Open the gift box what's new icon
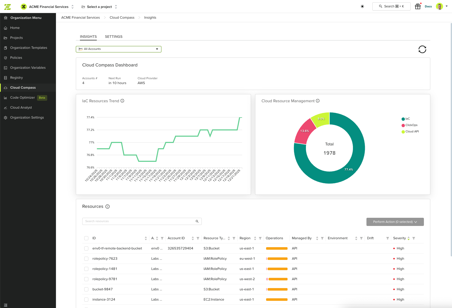 coord(418,6)
